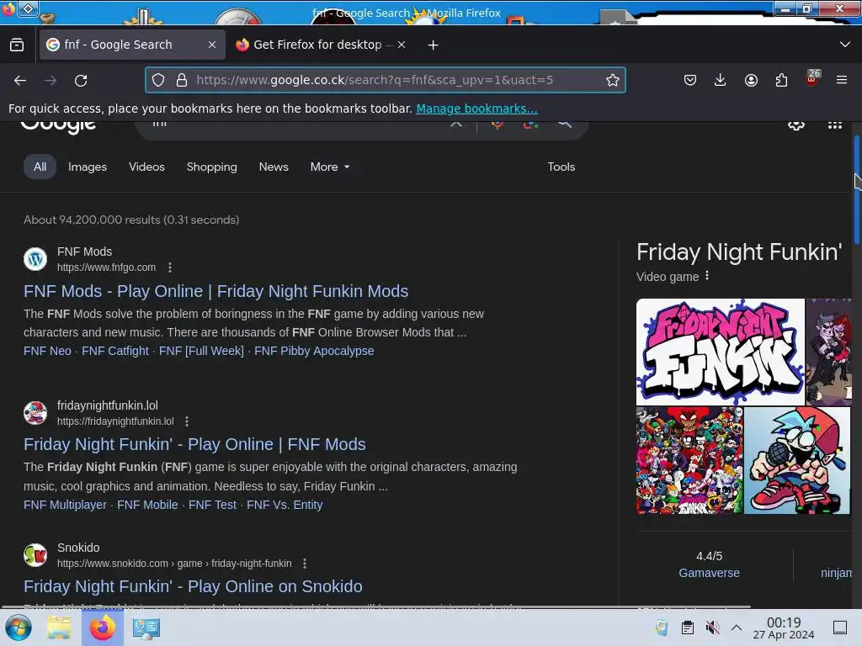Viewport: 862px width, 646px height.
Task: Open the Boyfriend character image thumbnail
Action: (796, 460)
